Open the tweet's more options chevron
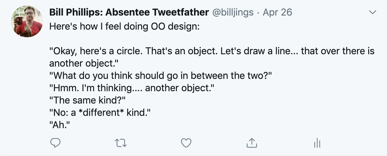 pos(372,13)
